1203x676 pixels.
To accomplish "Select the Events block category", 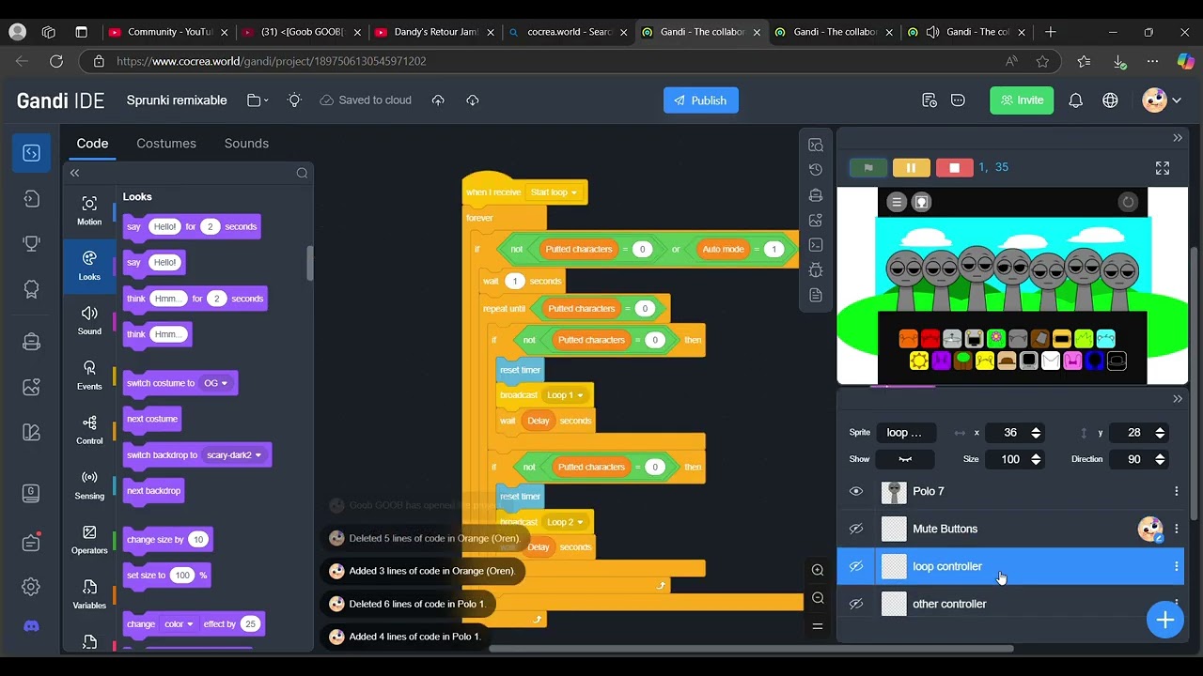I will pos(89,376).
